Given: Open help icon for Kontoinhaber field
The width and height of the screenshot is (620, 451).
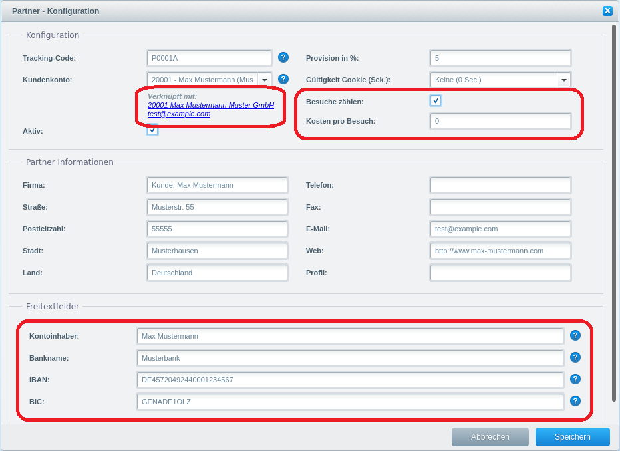Looking at the screenshot, I should click(x=575, y=335).
